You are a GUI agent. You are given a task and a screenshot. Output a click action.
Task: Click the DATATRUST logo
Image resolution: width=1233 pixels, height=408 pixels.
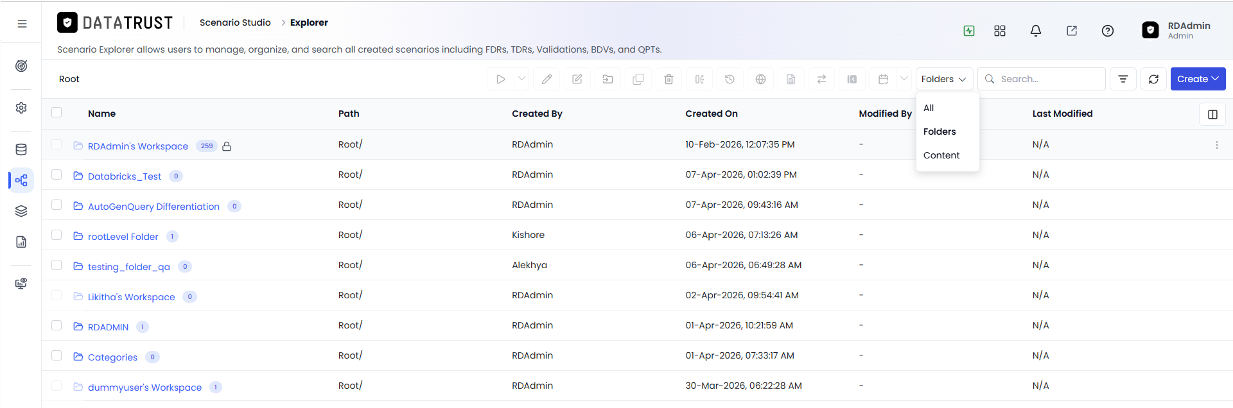pos(115,22)
